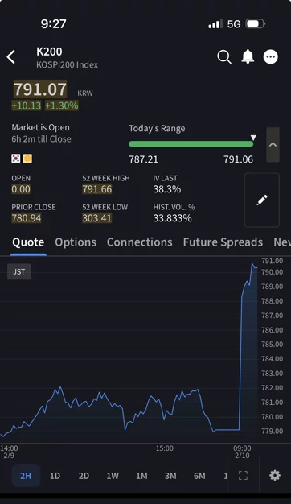Tap the orange circle status icon
Screen dimensions: 291x504
coord(27,159)
